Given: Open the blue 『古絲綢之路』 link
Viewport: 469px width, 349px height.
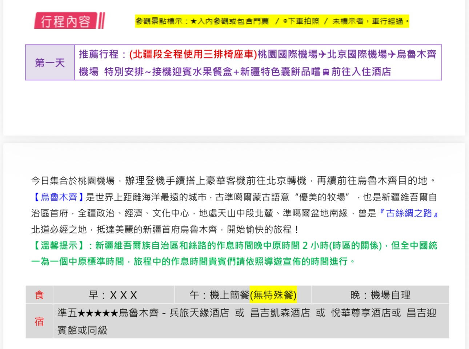Looking at the screenshot, I should coord(409,213).
